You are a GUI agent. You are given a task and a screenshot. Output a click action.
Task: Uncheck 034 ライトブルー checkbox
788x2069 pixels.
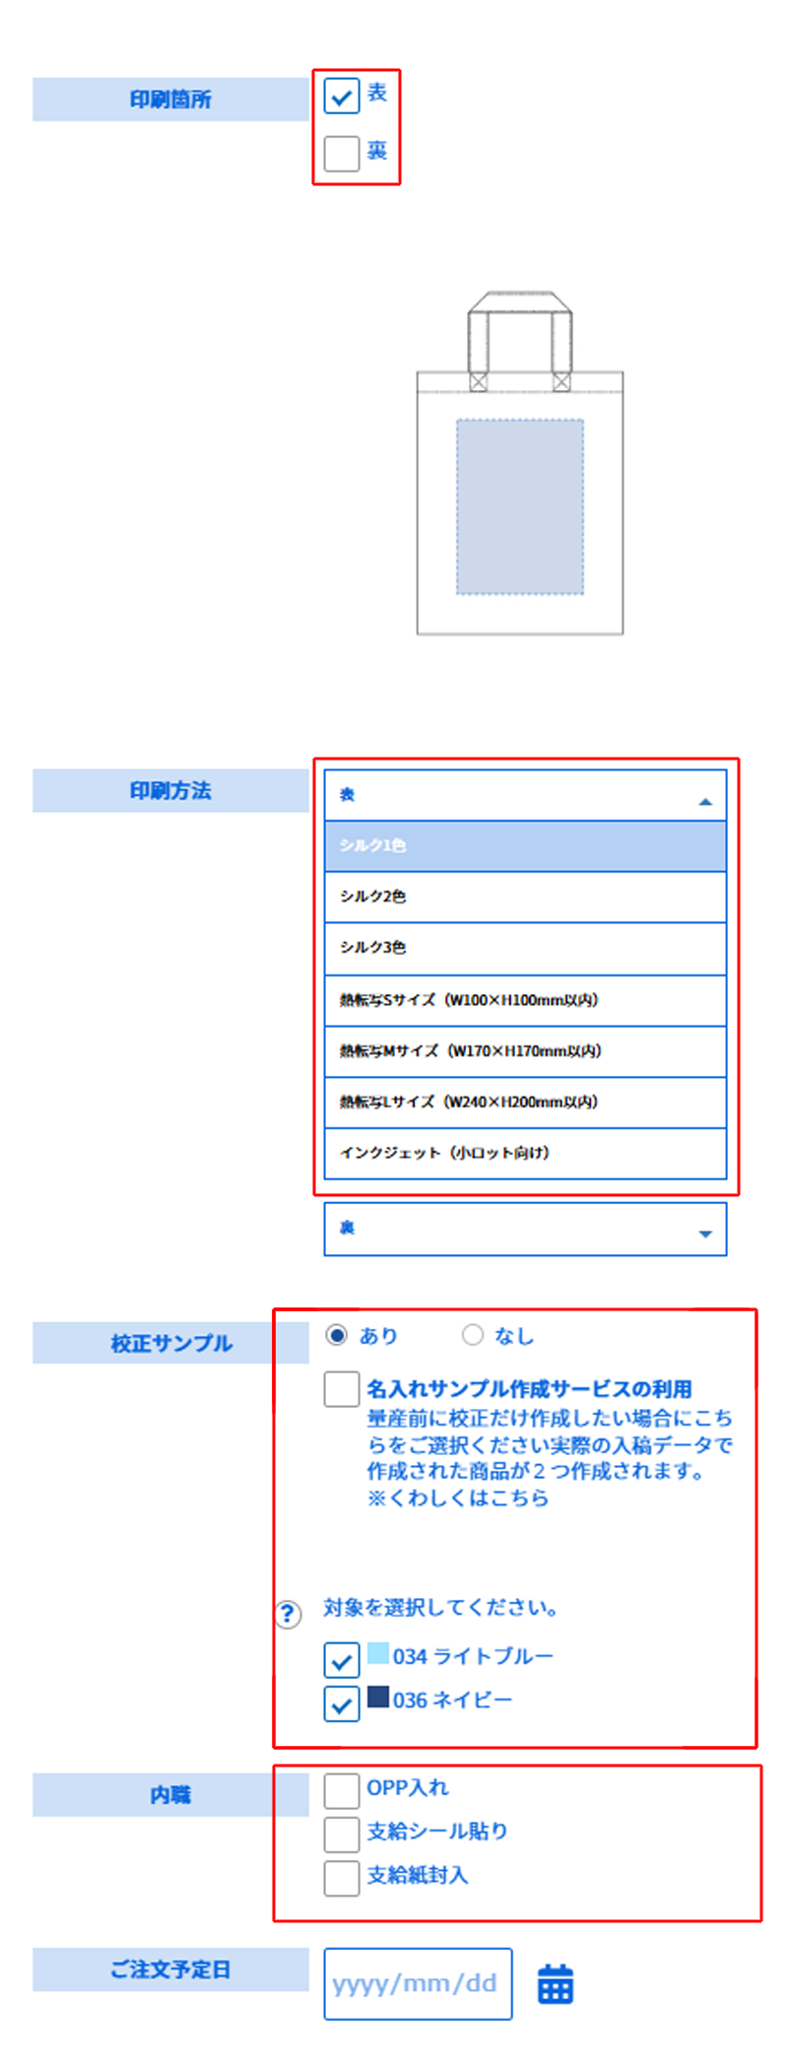[x=342, y=1660]
